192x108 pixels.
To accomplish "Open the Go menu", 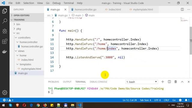I will [47, 3].
